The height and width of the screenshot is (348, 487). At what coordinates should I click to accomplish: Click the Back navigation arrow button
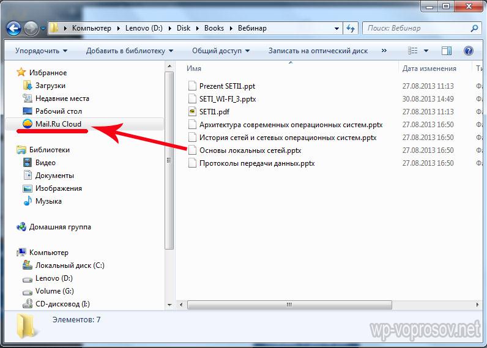14,28
